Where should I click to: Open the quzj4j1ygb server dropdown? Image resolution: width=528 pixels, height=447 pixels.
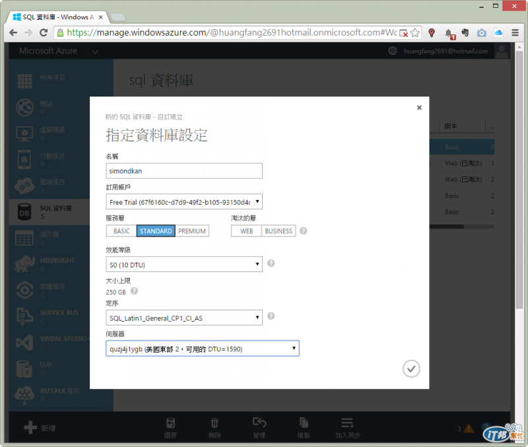pos(203,349)
